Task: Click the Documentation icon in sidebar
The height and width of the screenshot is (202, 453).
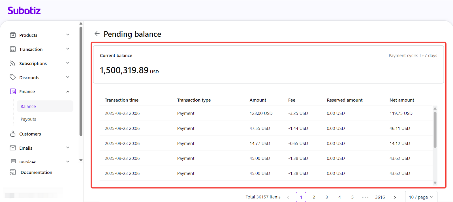Action: point(13,172)
